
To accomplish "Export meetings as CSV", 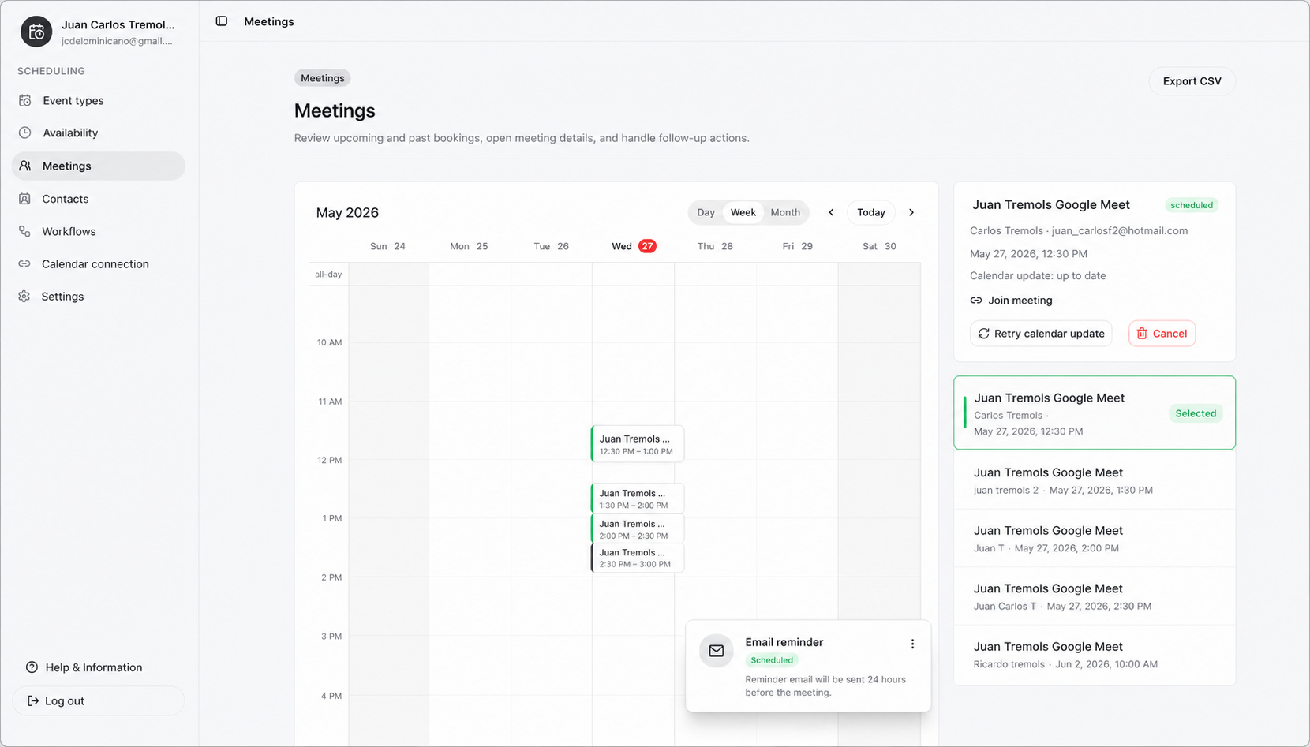I will pyautogui.click(x=1192, y=81).
